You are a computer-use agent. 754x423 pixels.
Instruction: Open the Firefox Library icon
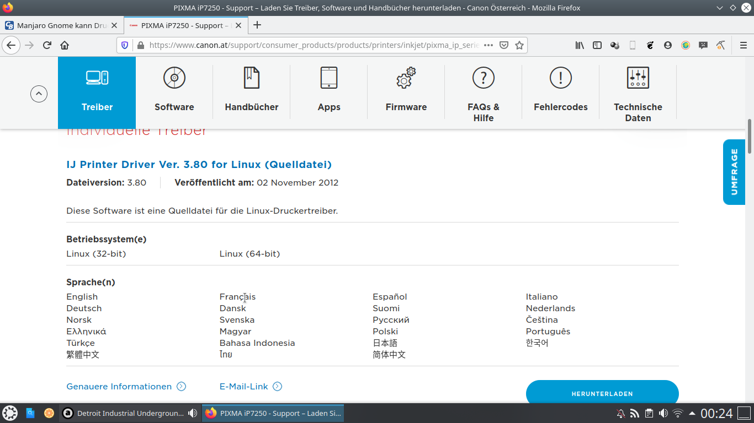click(x=580, y=45)
